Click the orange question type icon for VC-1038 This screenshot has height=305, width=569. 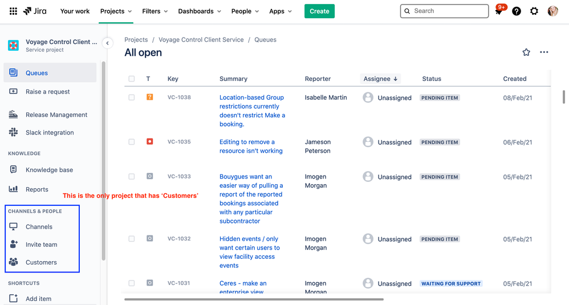149,97
